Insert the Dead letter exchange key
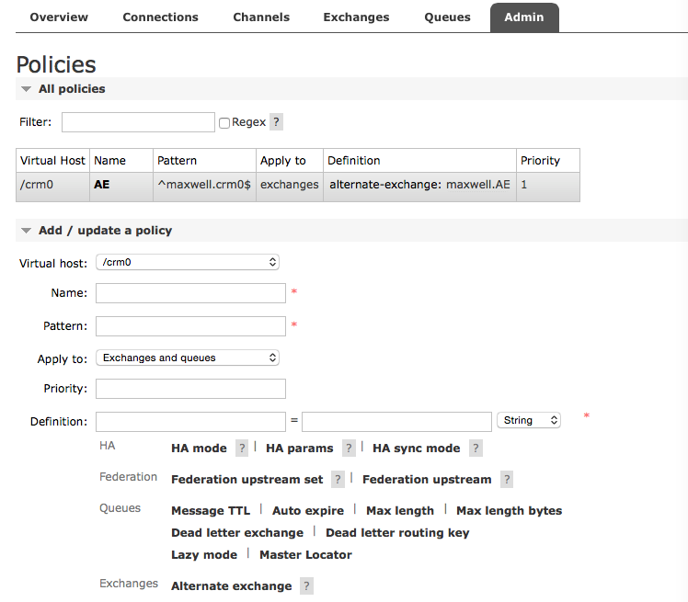 tap(237, 533)
